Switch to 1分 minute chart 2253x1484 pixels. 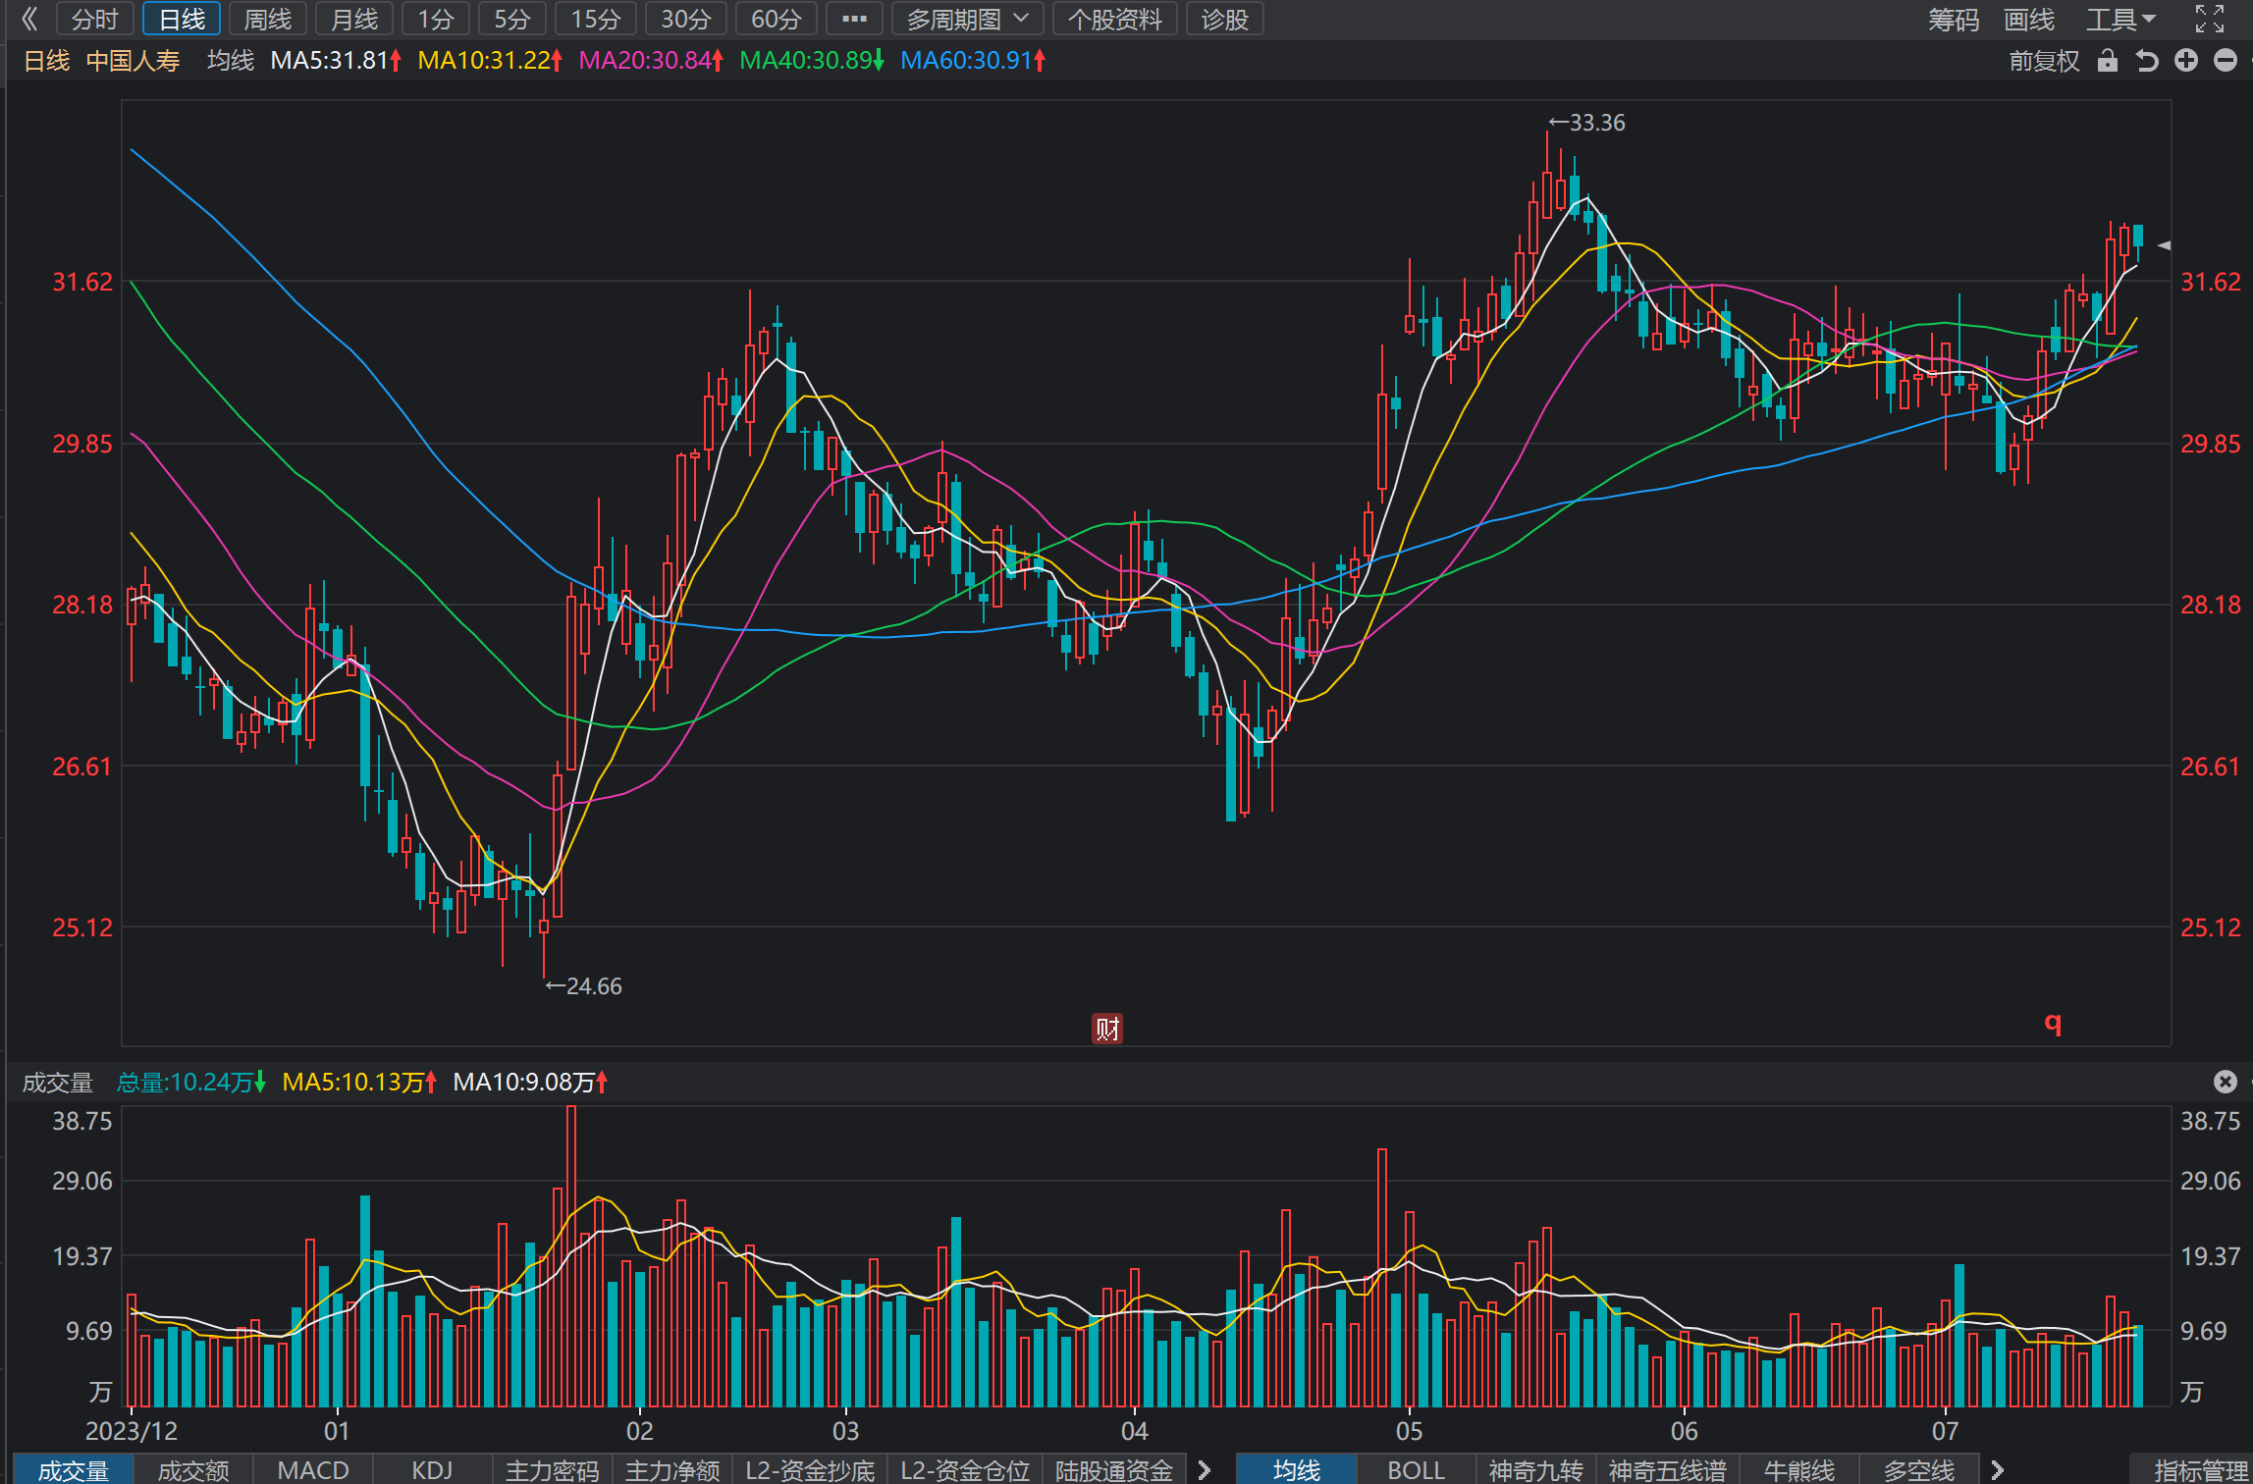pyautogui.click(x=436, y=19)
